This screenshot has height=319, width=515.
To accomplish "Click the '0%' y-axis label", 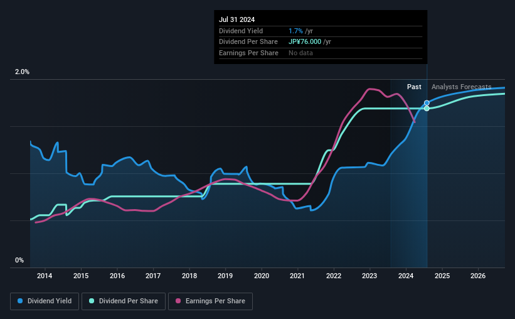I will click(19, 260).
